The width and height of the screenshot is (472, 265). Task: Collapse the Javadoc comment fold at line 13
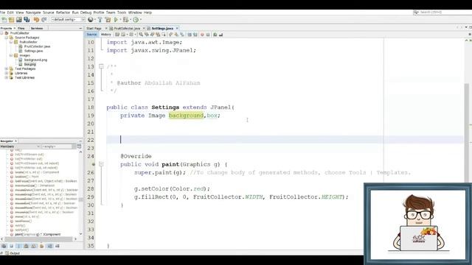coord(101,66)
